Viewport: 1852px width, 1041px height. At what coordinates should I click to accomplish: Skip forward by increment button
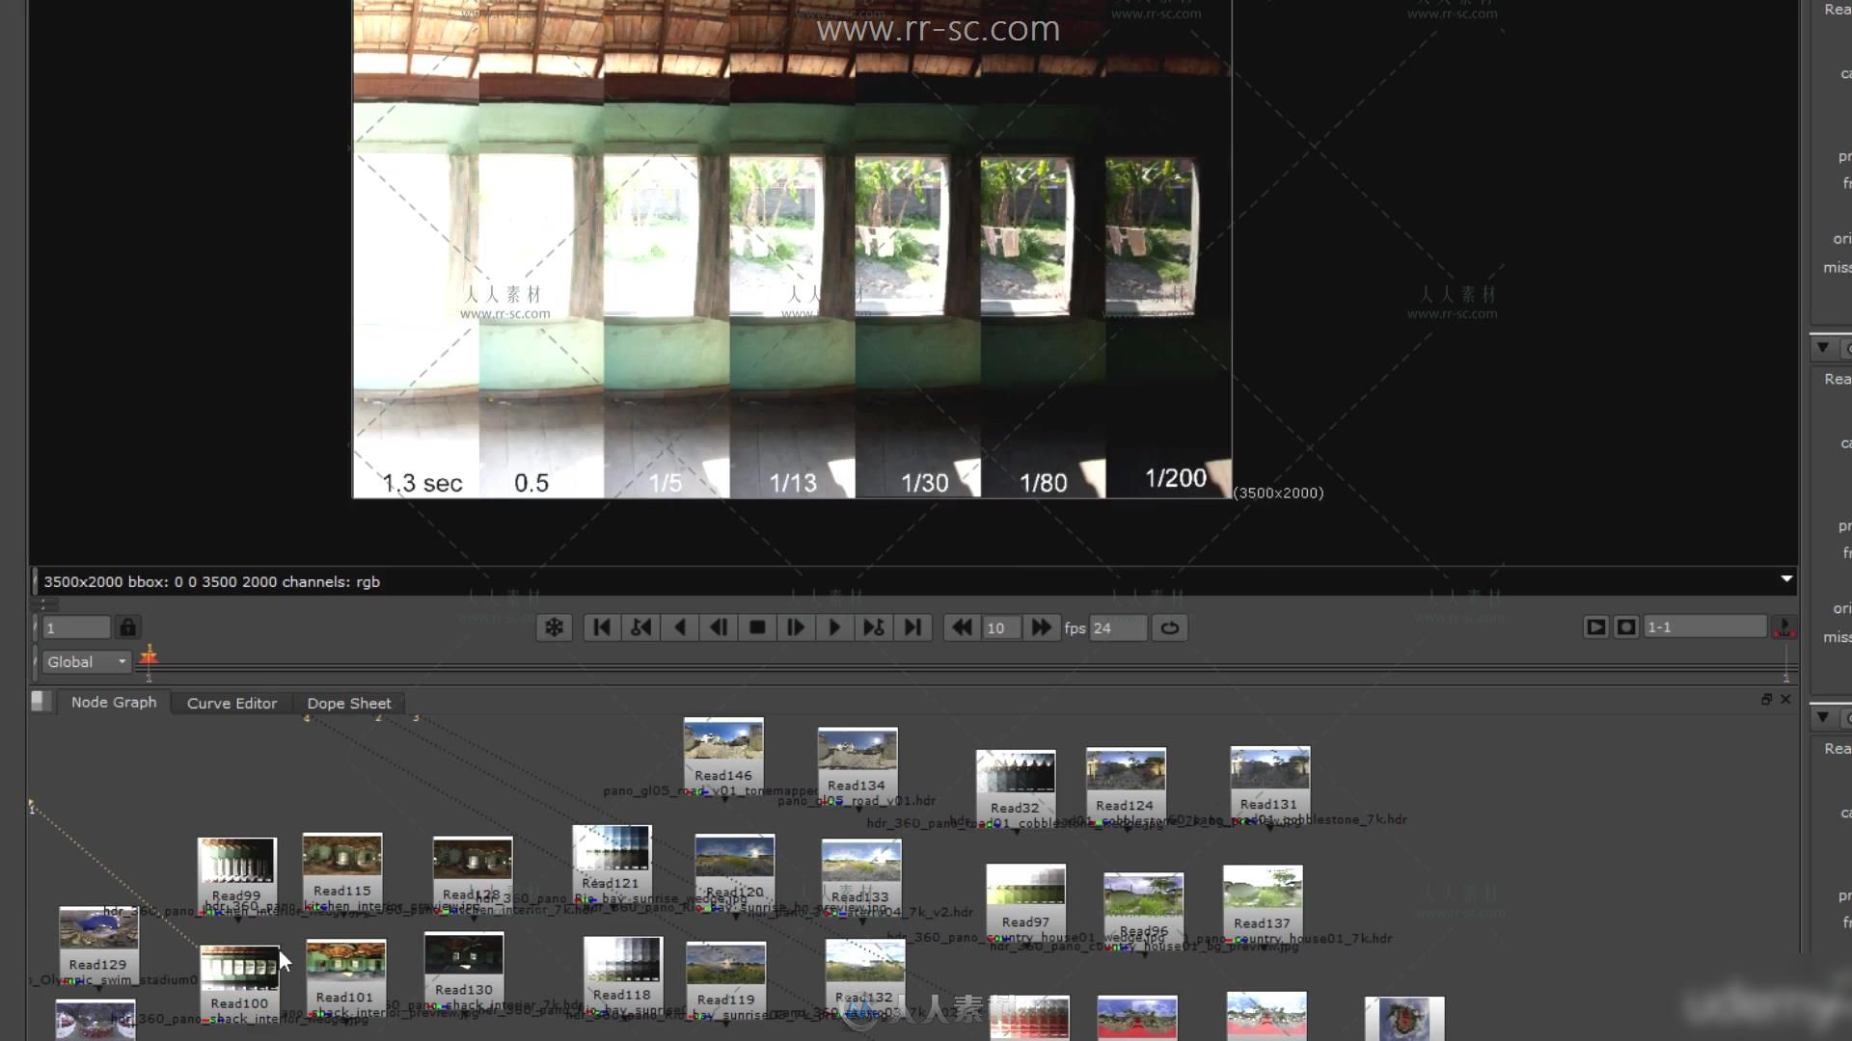[1041, 627]
